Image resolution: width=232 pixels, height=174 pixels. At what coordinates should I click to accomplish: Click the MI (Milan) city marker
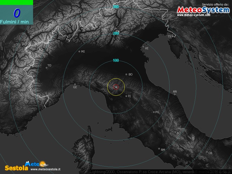click(79, 52)
